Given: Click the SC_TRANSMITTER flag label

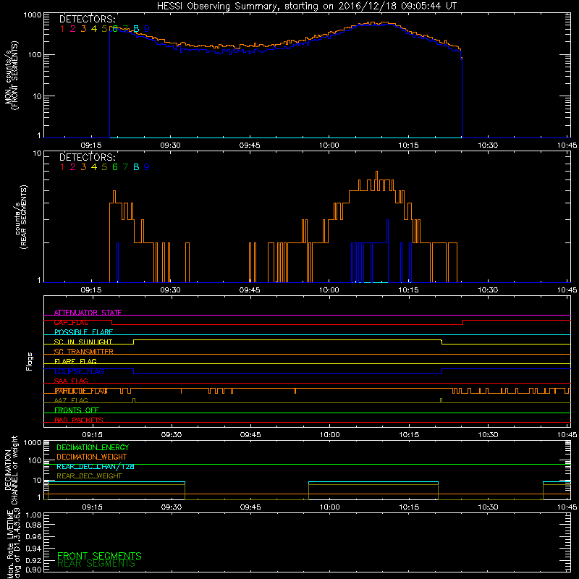Looking at the screenshot, I should 83,352.
